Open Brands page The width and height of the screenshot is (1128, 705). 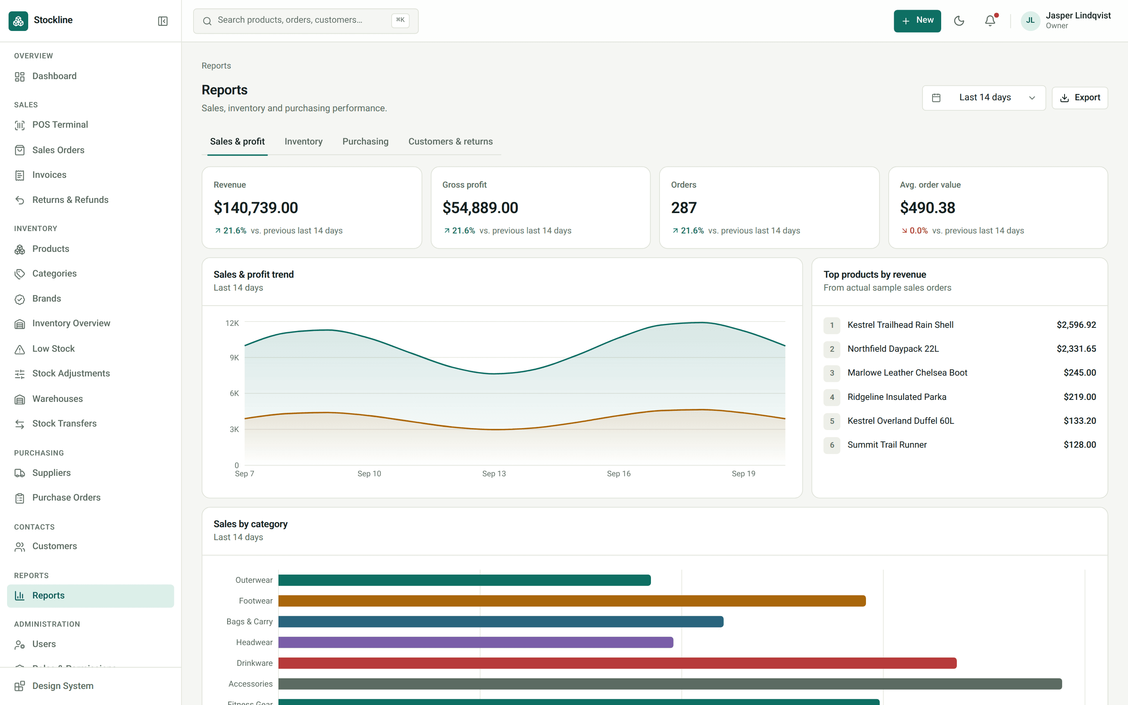(x=90, y=299)
